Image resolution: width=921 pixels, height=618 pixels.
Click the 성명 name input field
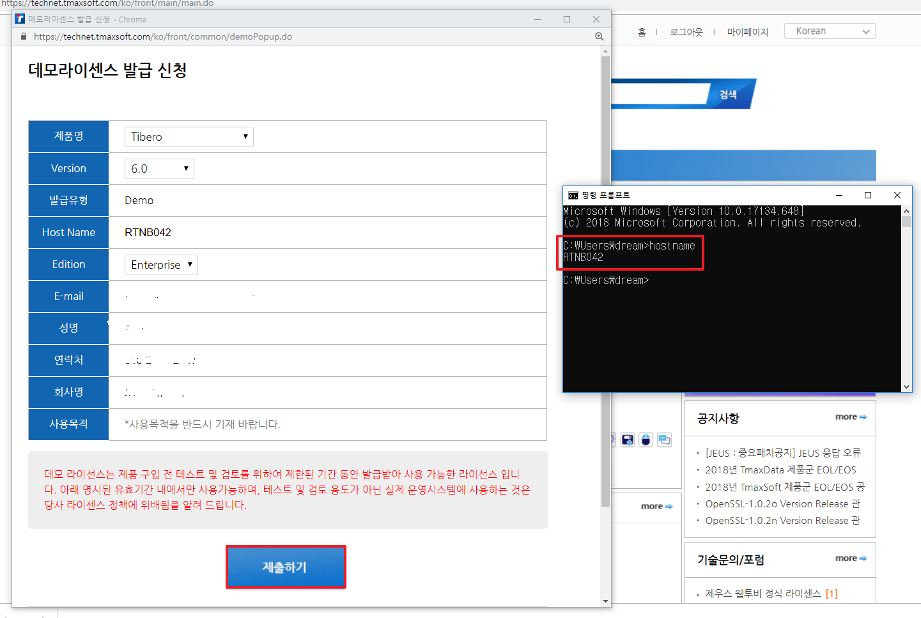coord(327,328)
